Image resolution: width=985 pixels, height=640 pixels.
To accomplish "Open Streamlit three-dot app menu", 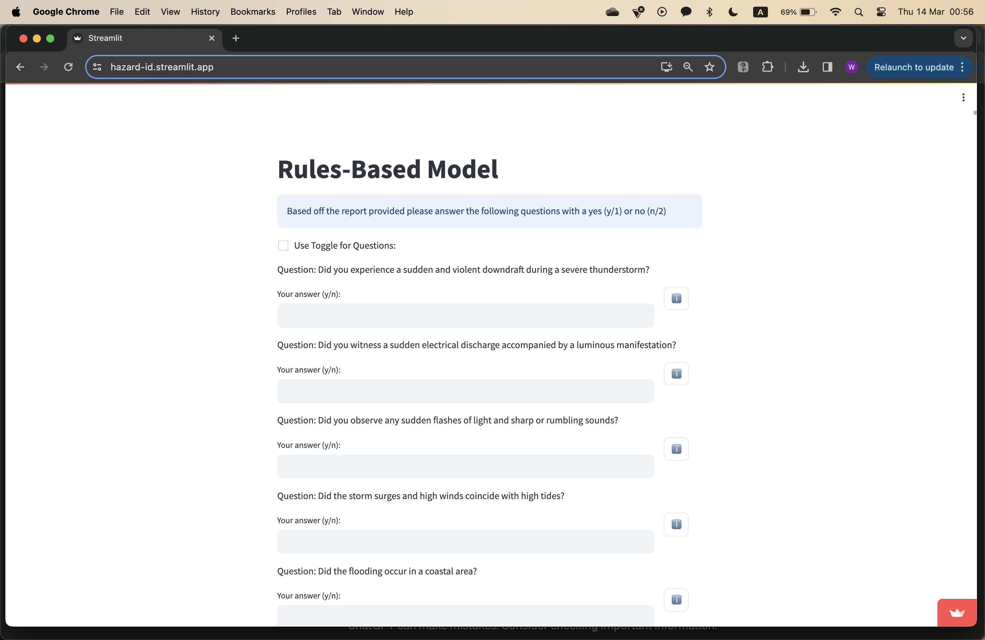I will tap(963, 97).
